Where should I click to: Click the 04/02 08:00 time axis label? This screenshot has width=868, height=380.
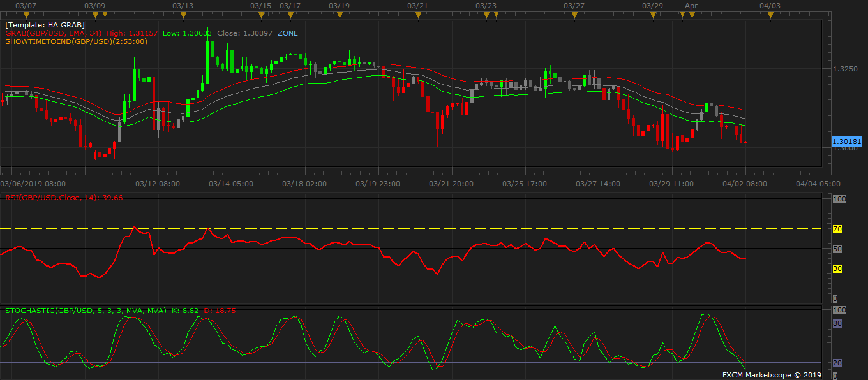[745, 184]
